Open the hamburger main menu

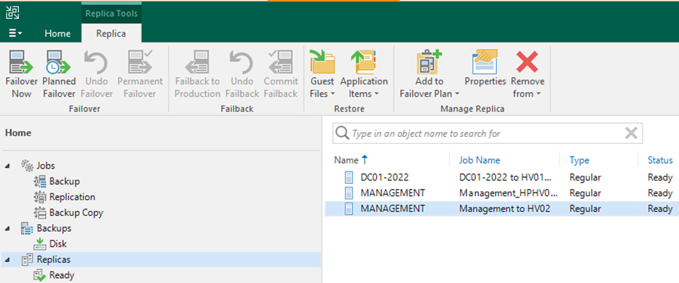point(15,34)
